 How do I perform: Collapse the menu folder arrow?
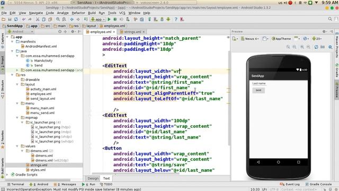coord(17,103)
